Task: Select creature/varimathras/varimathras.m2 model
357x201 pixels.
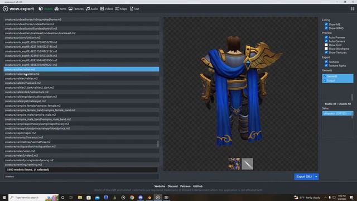Action: [x=81, y=142]
